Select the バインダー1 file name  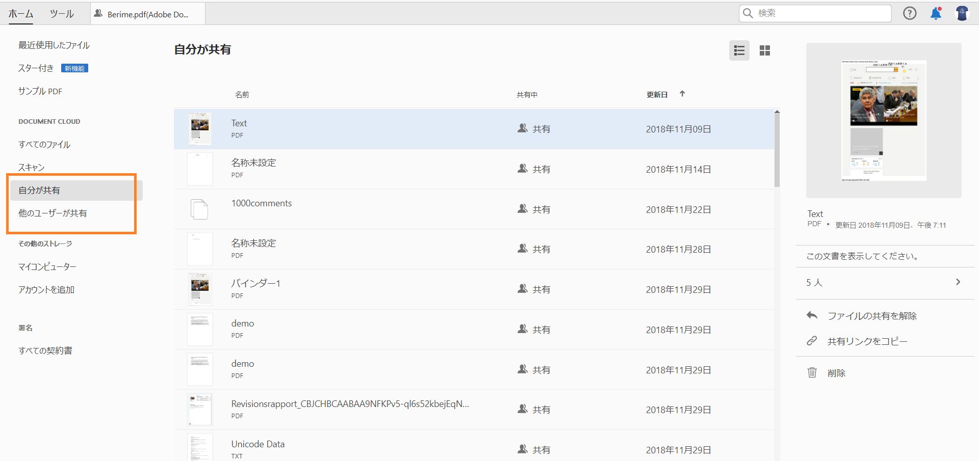tap(256, 284)
